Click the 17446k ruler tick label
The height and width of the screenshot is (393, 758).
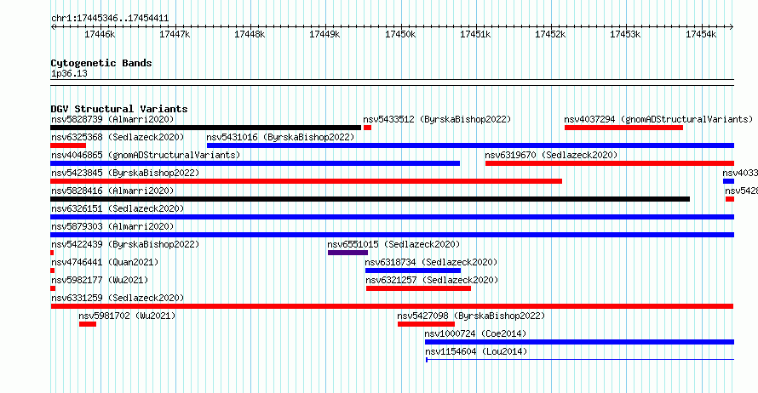pyautogui.click(x=100, y=34)
